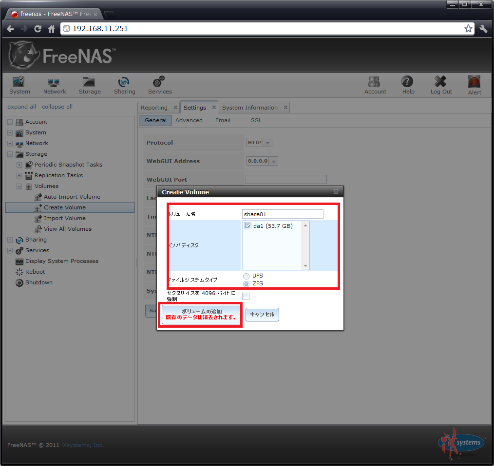
Task: Open View All Volumes in tree
Action: (x=67, y=229)
